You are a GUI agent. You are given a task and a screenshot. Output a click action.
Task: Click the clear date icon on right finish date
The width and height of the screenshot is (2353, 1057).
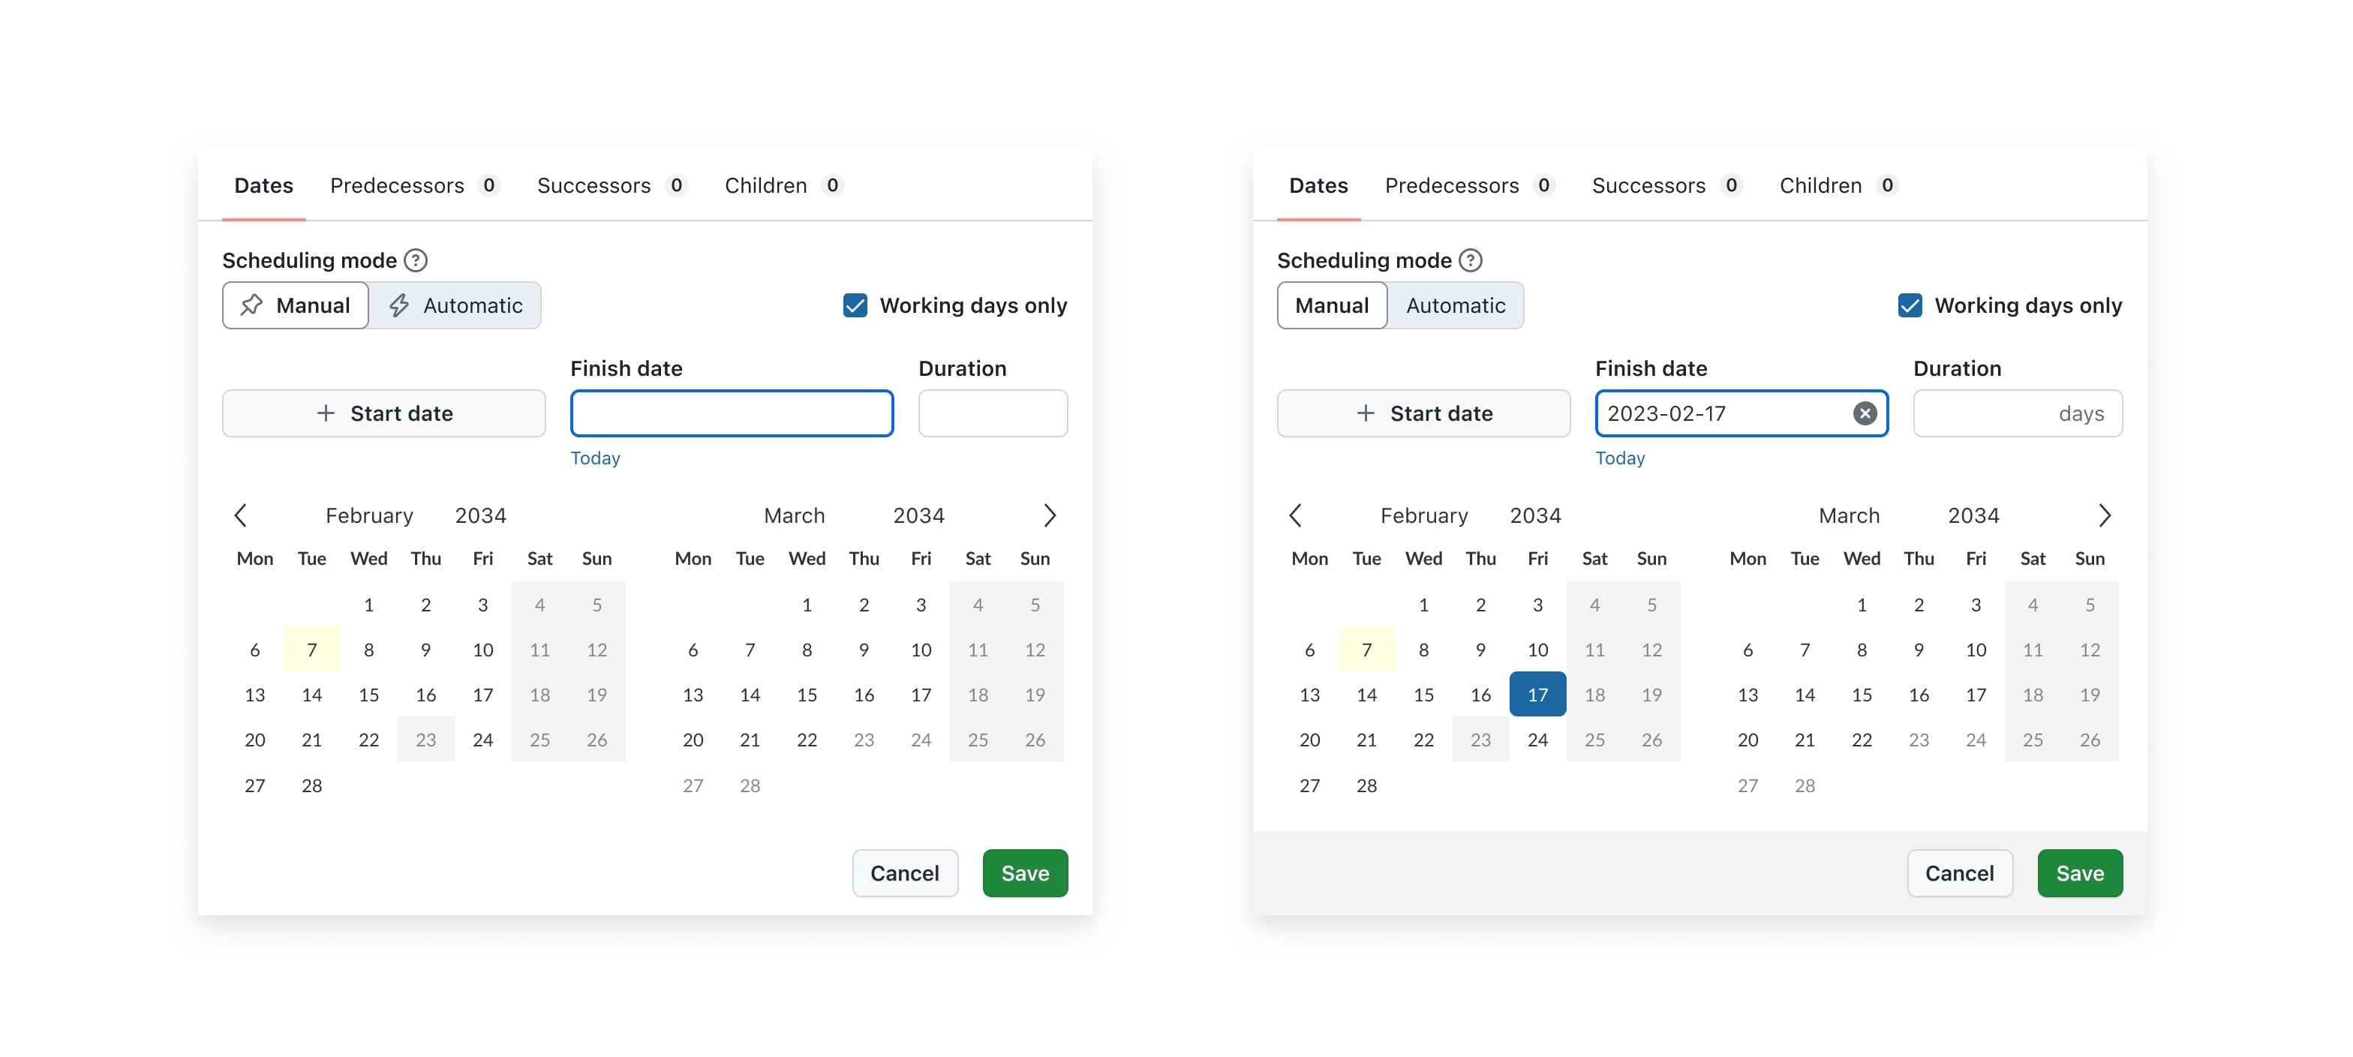pos(1864,413)
